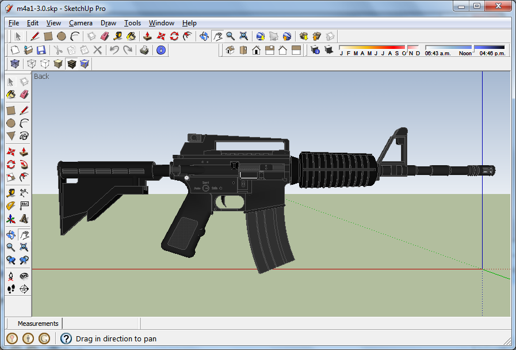Open Model Info with the blue i icon
The height and width of the screenshot is (350, 516).
tap(161, 50)
